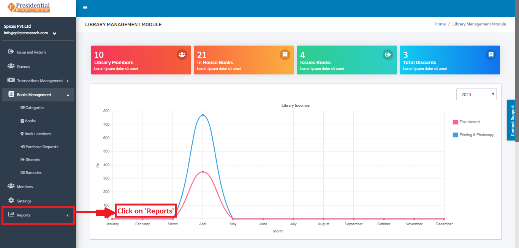Click the April peak Printing data point
Screen dimensions: 519x248
click(x=203, y=115)
